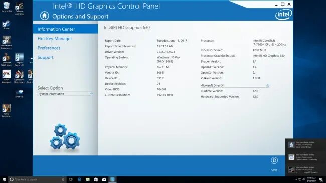Open the GeForce Experience desktop shortcut
The width and height of the screenshot is (326, 183).
pyautogui.click(x=19, y=9)
